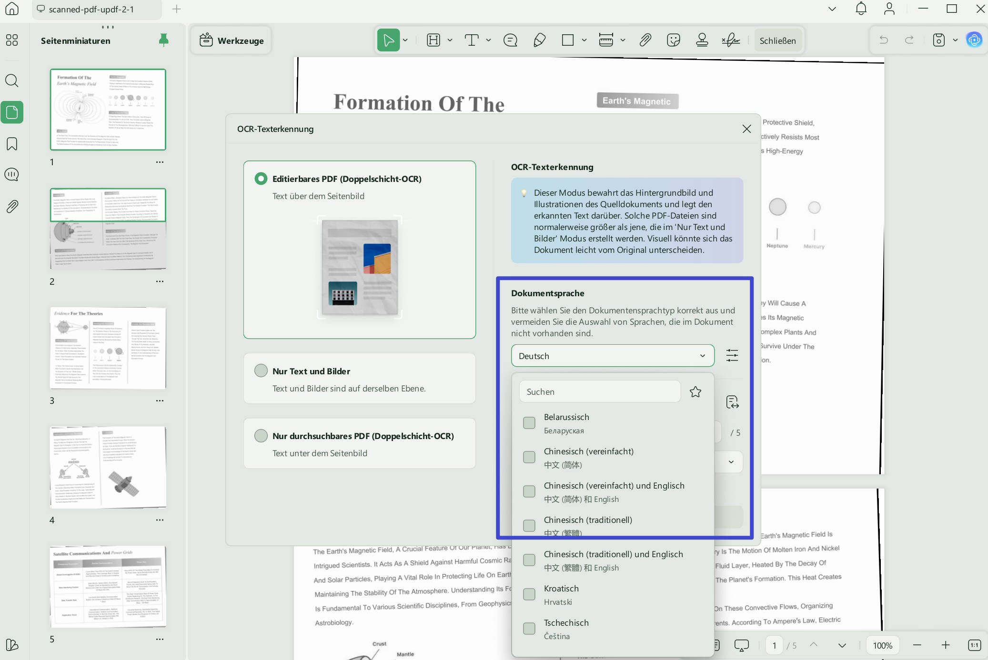
Task: Expand text tool options arrow
Action: [488, 40]
